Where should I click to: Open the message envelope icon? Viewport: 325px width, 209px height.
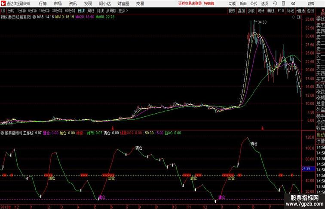tap(293, 3)
